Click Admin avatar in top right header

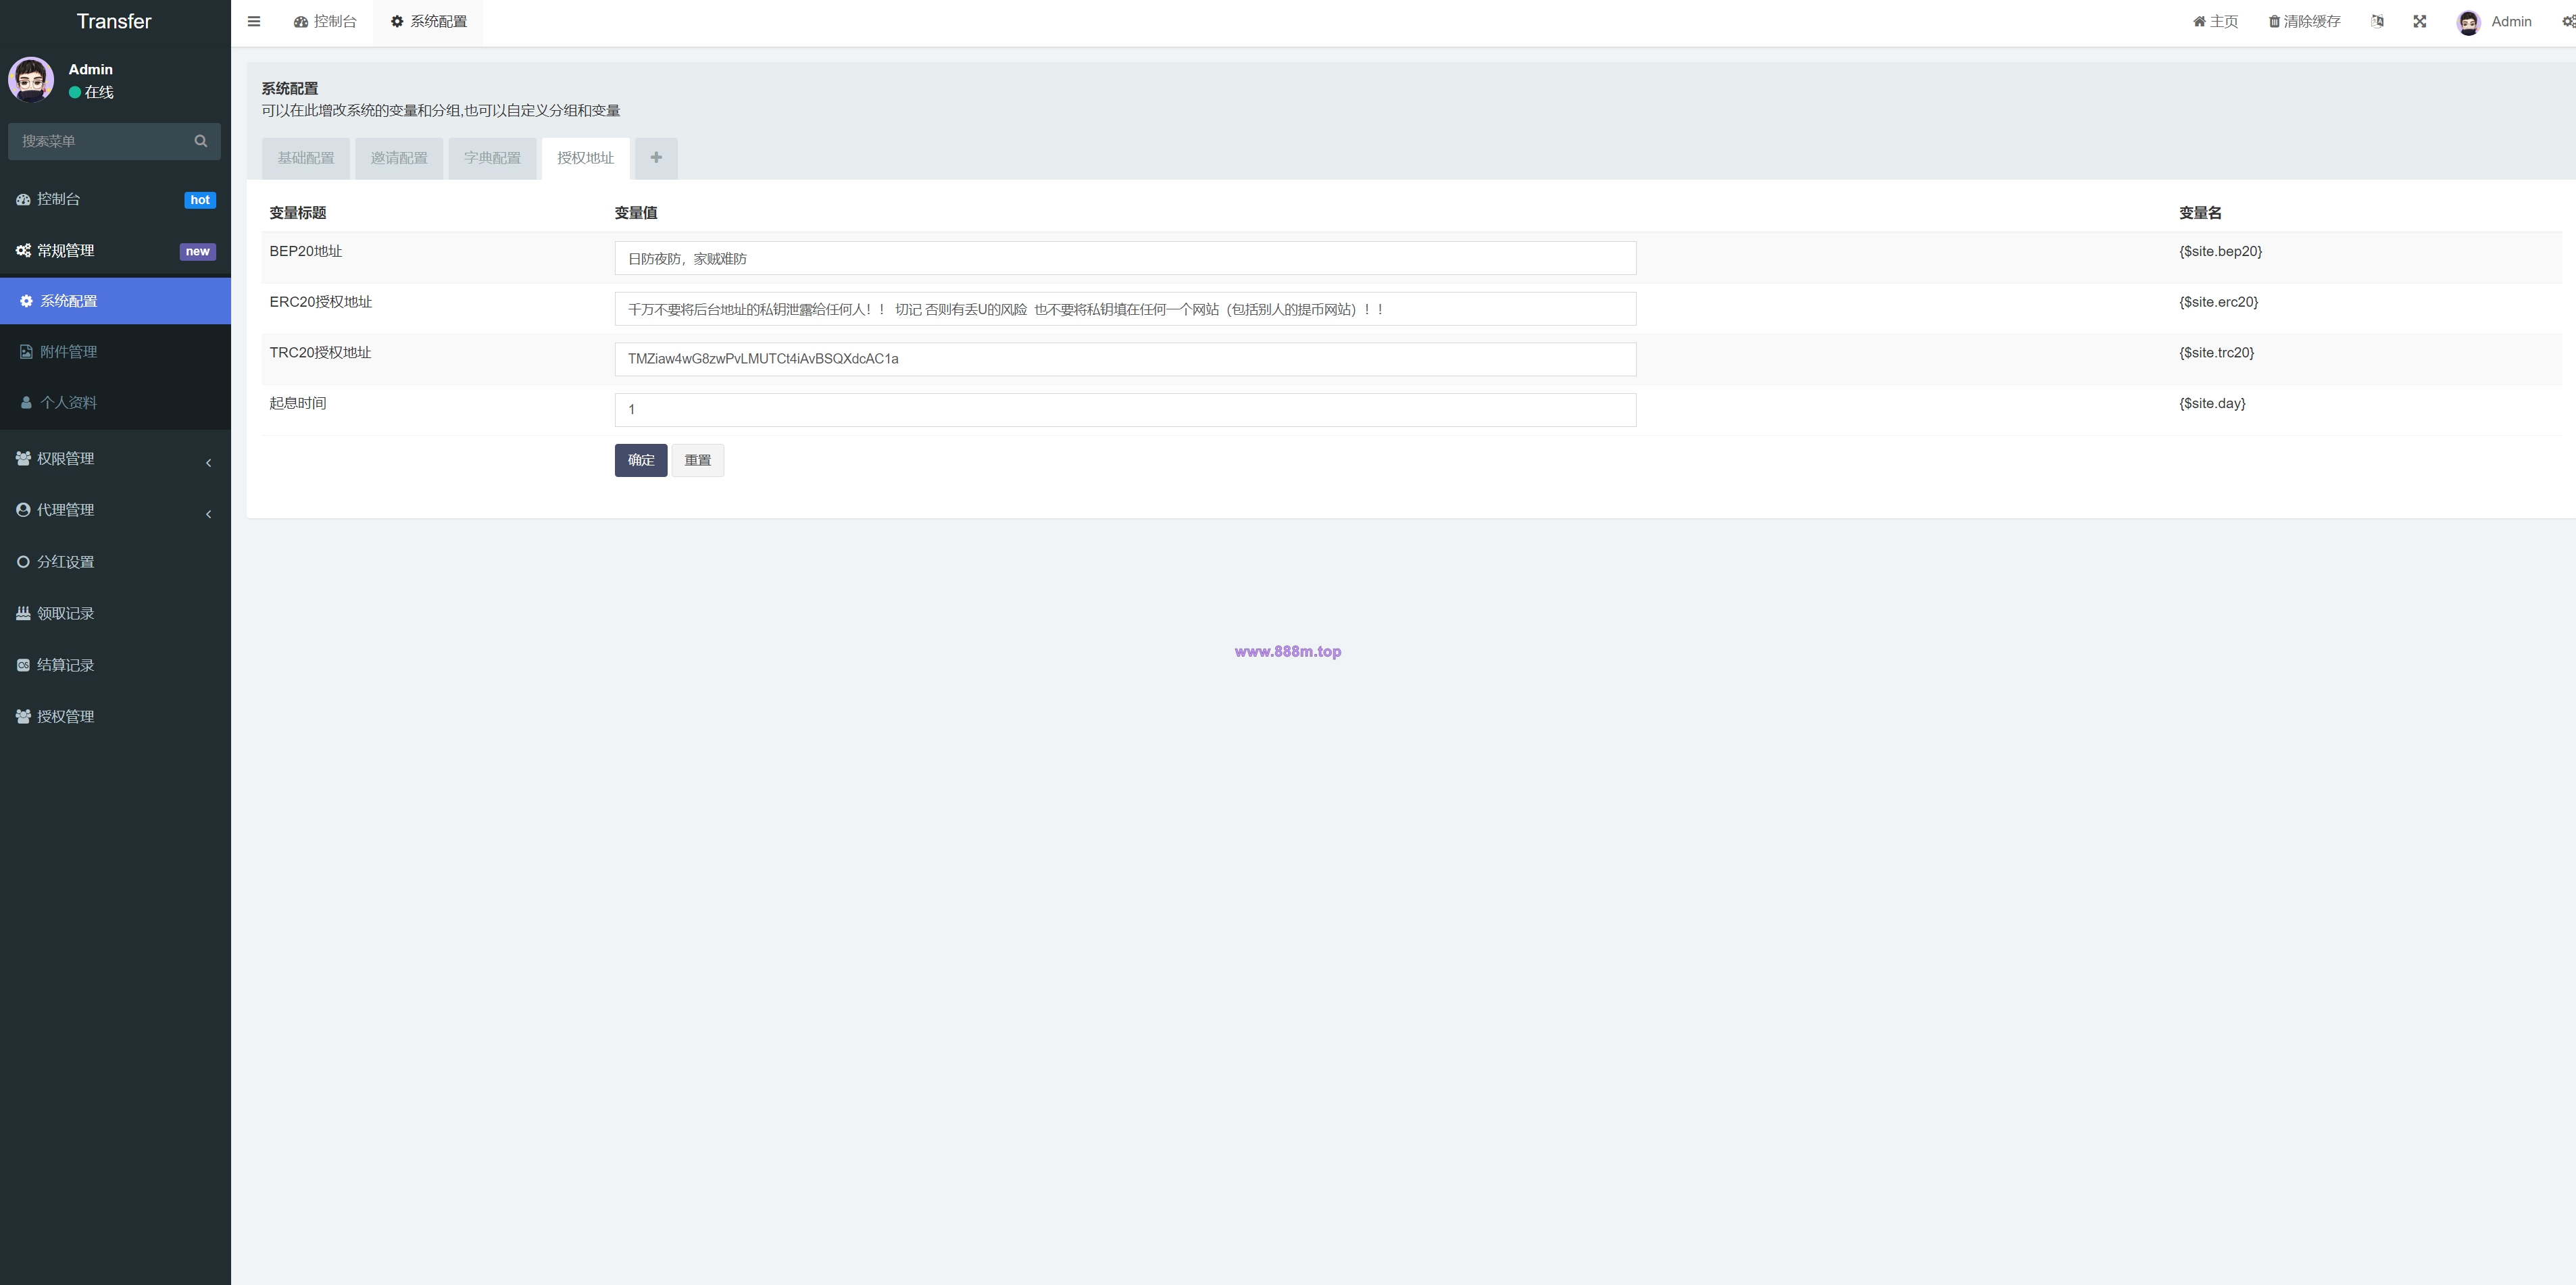pyautogui.click(x=2469, y=22)
